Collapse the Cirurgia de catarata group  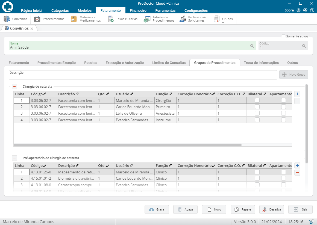point(14,87)
